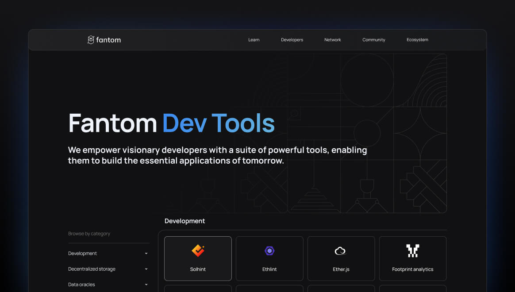The height and width of the screenshot is (292, 515).
Task: Click a partially visible card below Solhint
Action: coord(198,290)
